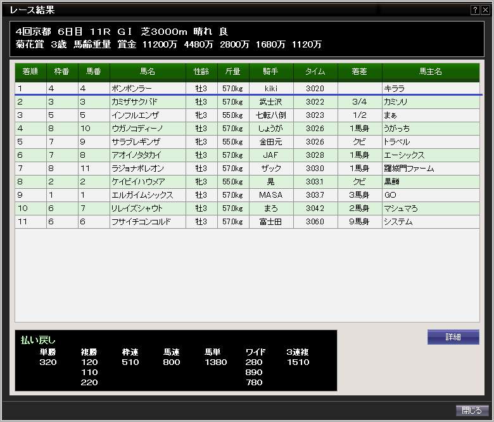
Task: Open race details with 詳細 button
Action: tap(453, 337)
